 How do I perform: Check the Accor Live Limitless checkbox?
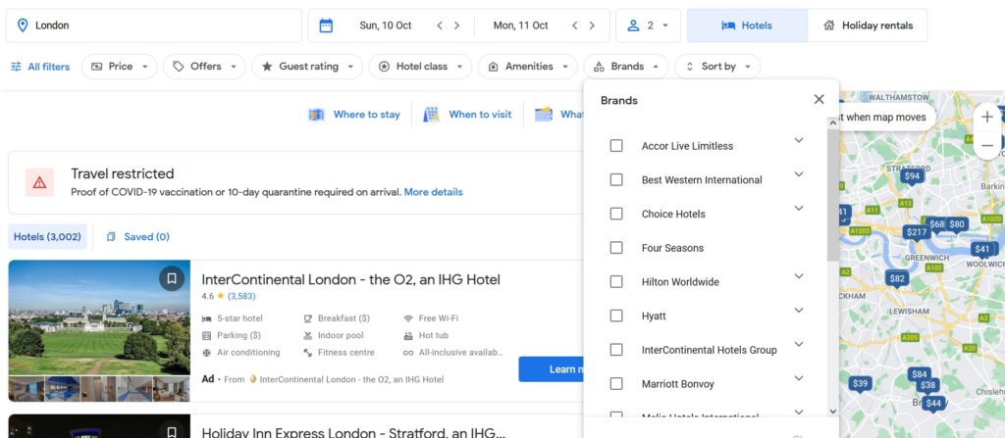pyautogui.click(x=616, y=146)
